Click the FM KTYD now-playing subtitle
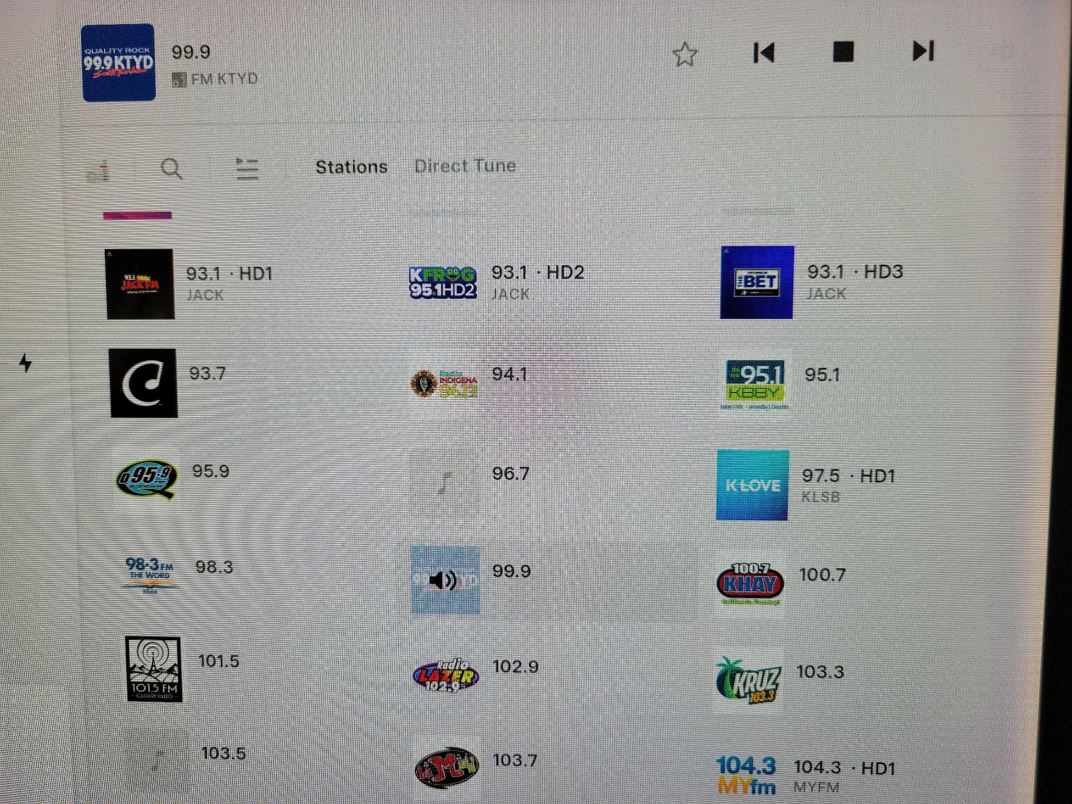 [224, 79]
